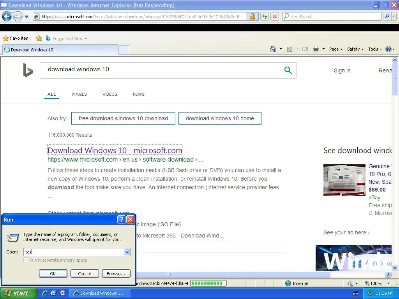Click the Run dialog help question button

click(121, 220)
